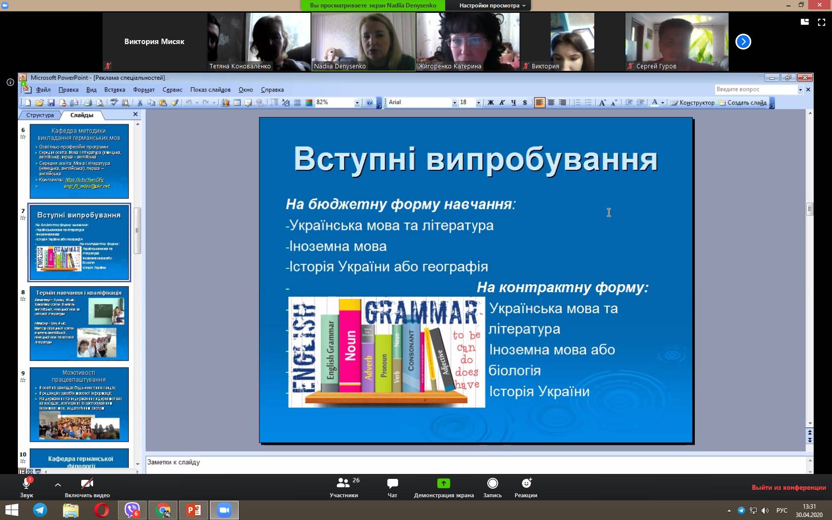Open the Реакции reactions menu
The image size is (832, 520).
(x=526, y=487)
